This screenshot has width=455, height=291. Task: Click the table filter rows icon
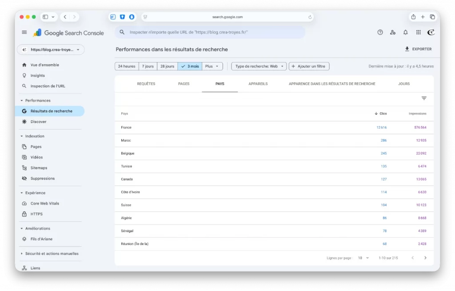click(424, 98)
